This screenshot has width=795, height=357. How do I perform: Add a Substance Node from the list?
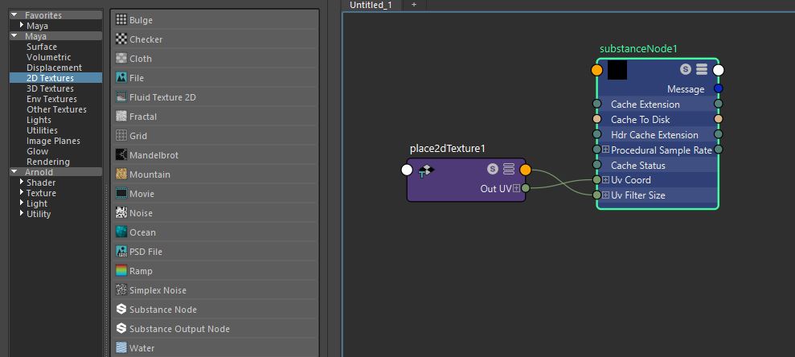tap(162, 310)
